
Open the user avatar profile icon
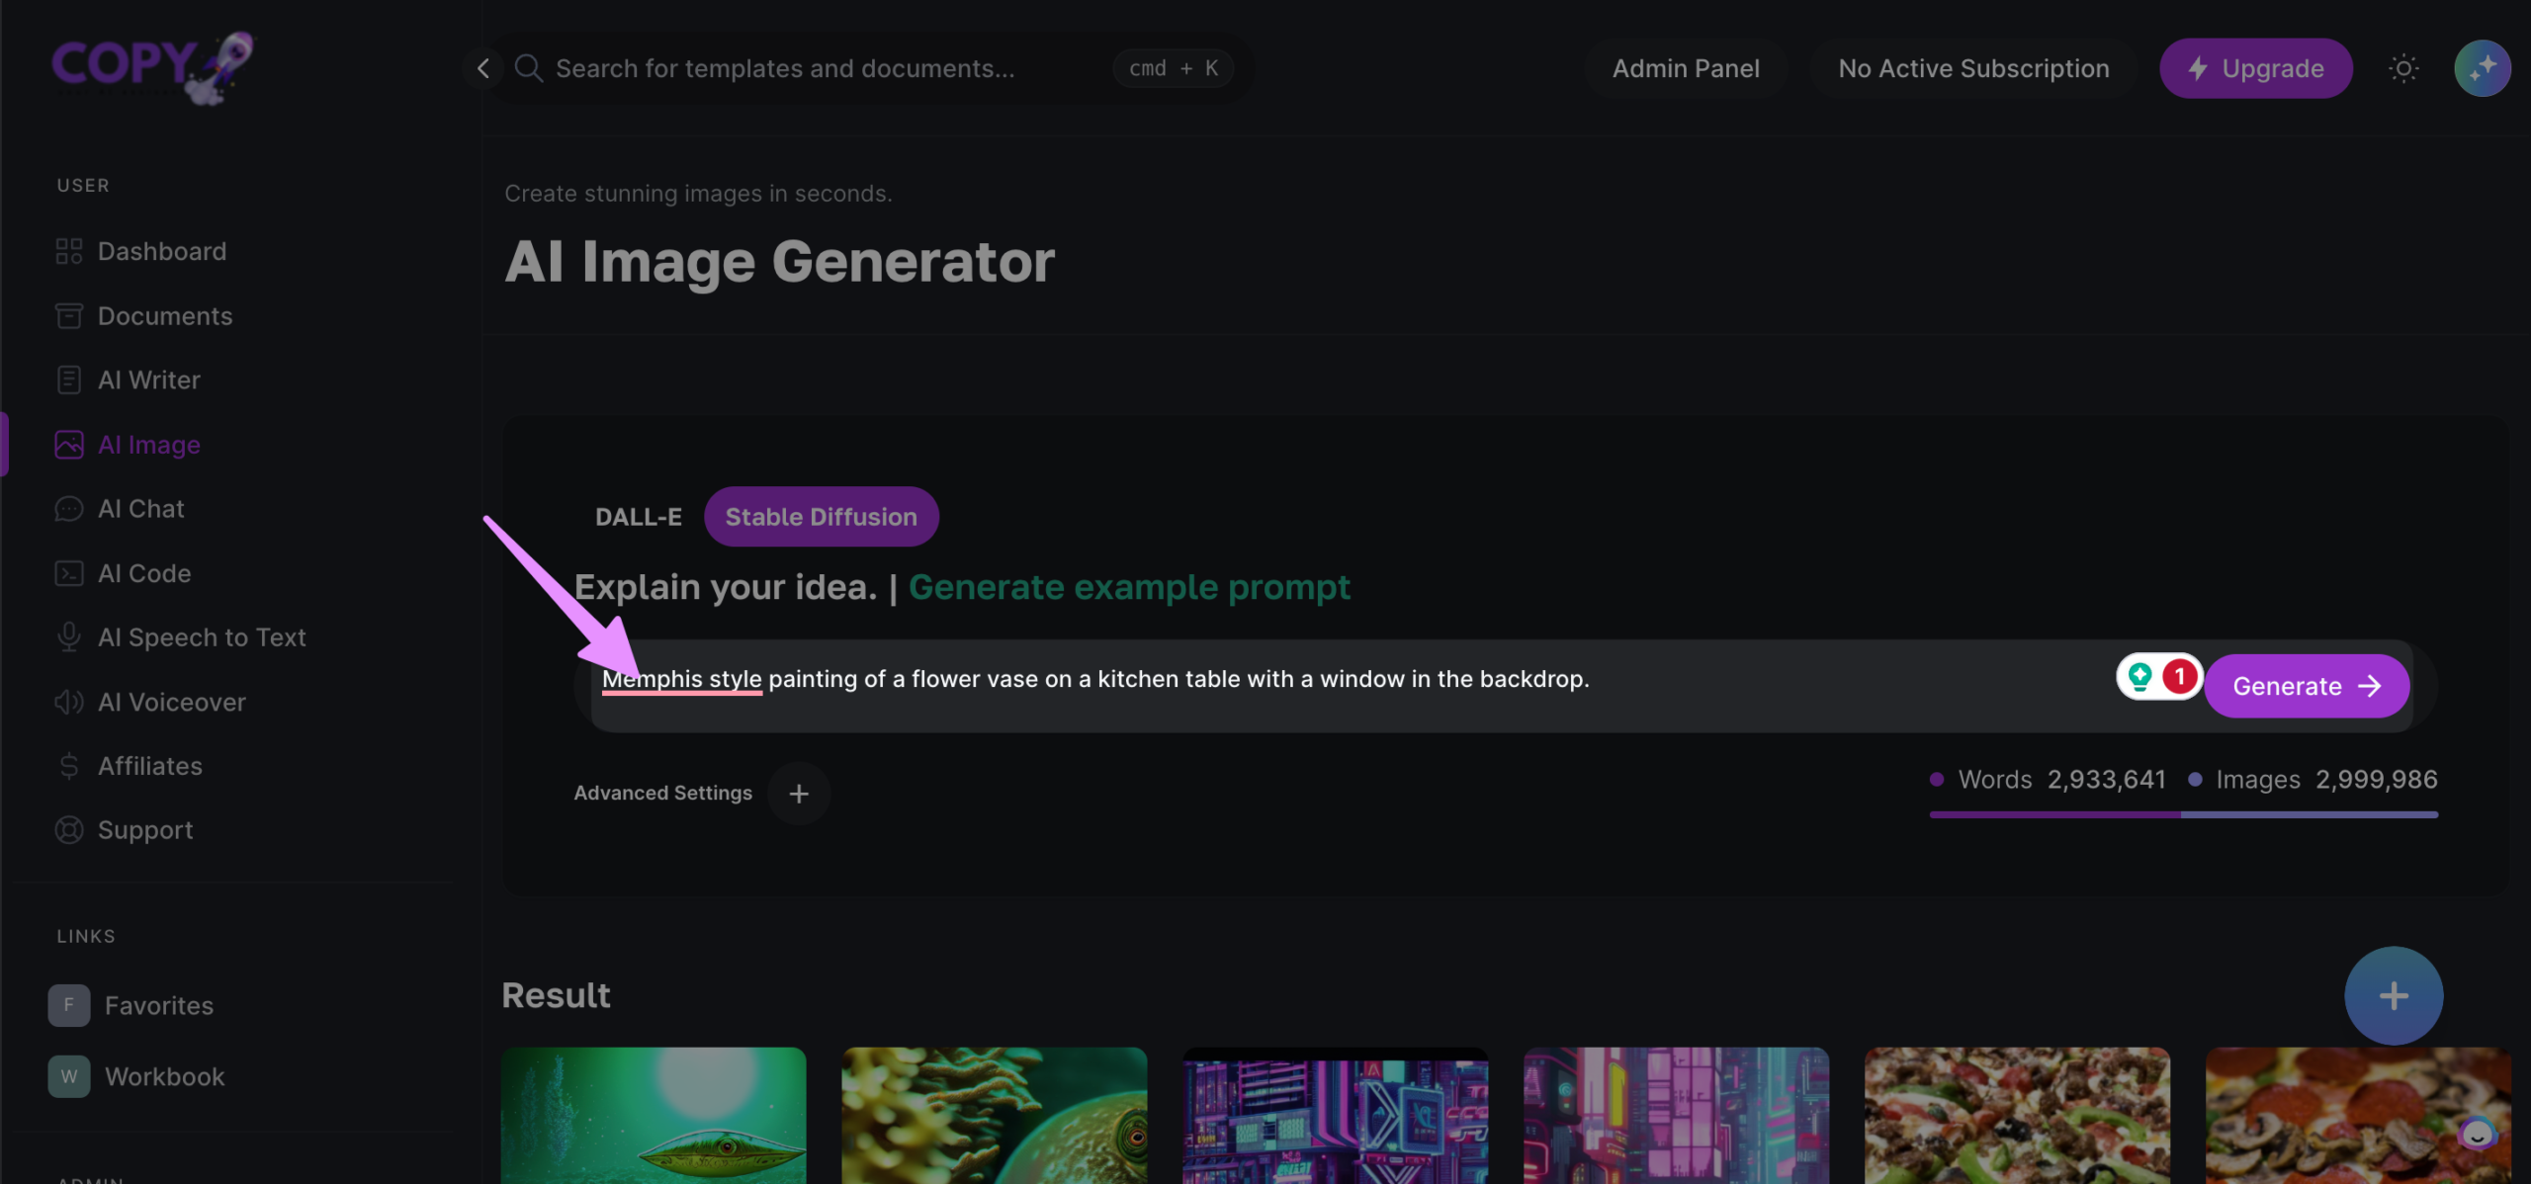coord(2481,68)
